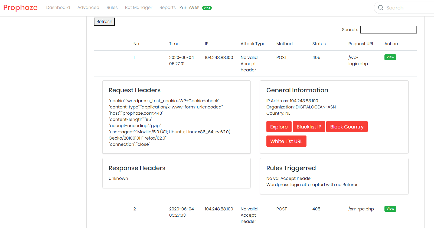View details for /xmlrpc.php request
The width and height of the screenshot is (434, 228).
pos(390,209)
